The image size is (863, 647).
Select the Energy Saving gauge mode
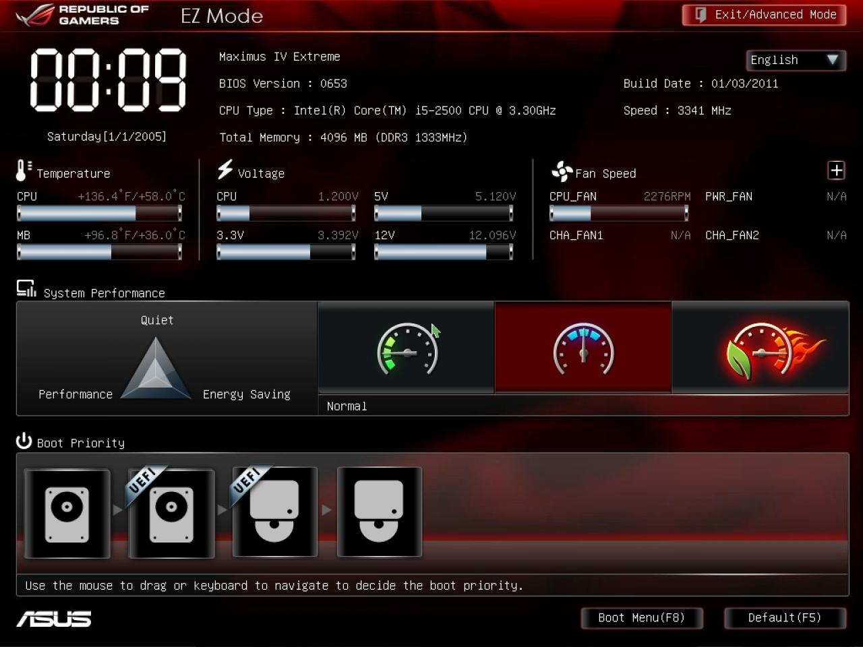pos(407,347)
